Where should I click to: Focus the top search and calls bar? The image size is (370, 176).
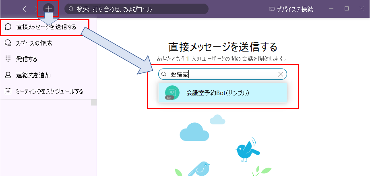click(136, 9)
